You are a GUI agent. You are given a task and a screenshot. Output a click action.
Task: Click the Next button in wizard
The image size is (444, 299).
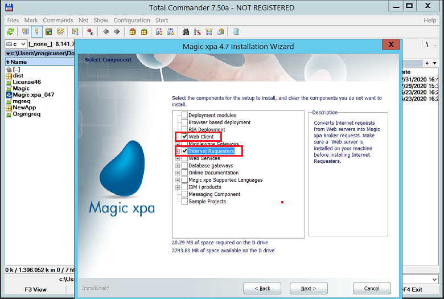tap(309, 288)
